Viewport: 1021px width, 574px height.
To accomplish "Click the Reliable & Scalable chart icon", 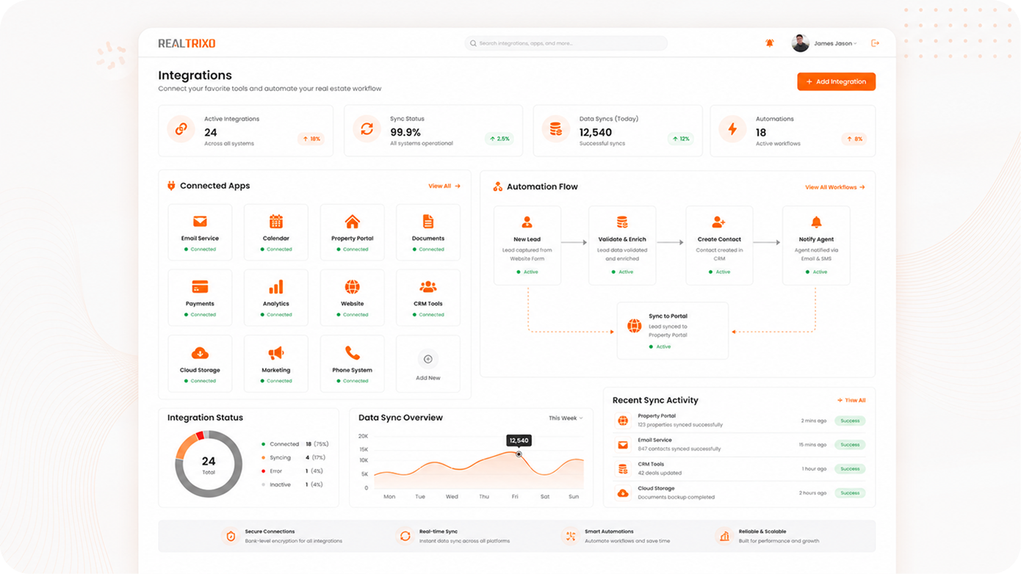I will click(724, 537).
